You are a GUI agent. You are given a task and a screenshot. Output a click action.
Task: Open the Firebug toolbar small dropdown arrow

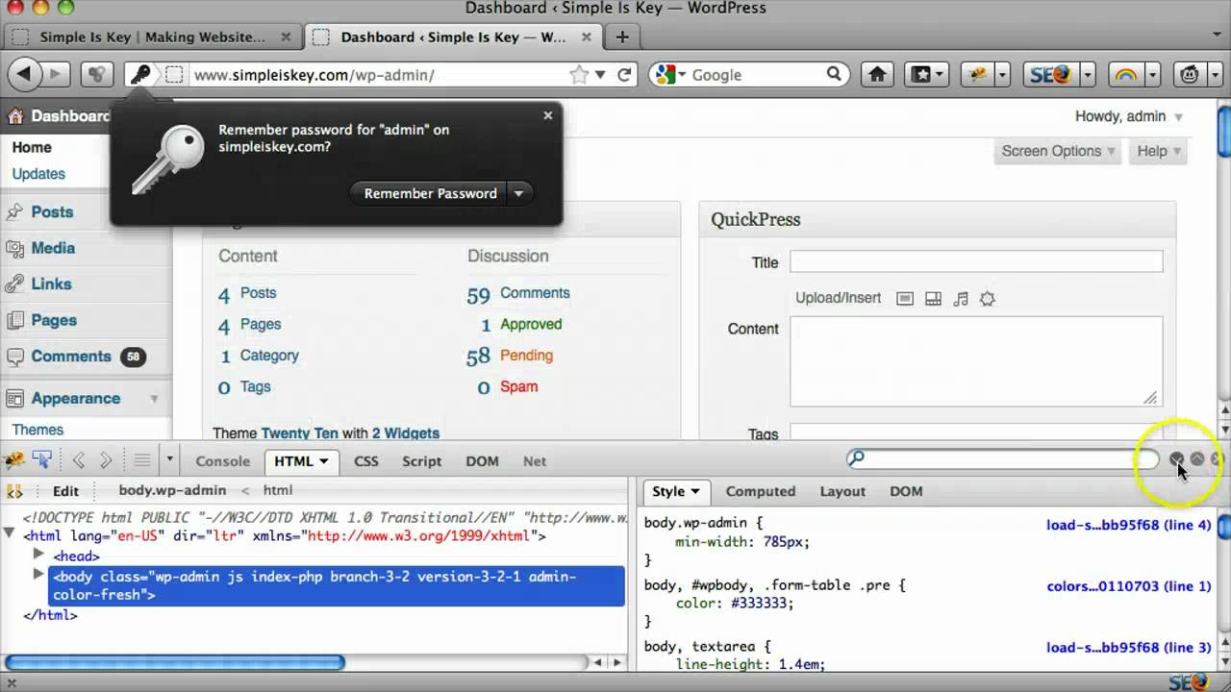[x=170, y=460]
